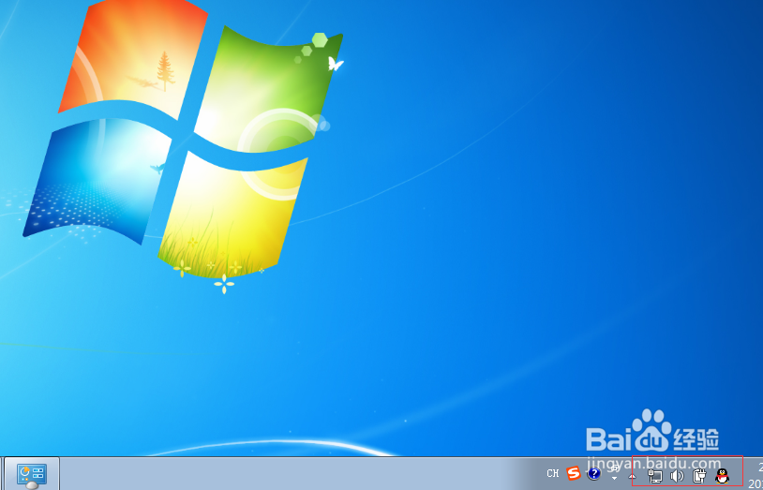Click the taskbar clock date display
The image size is (763, 490).
tap(756, 477)
